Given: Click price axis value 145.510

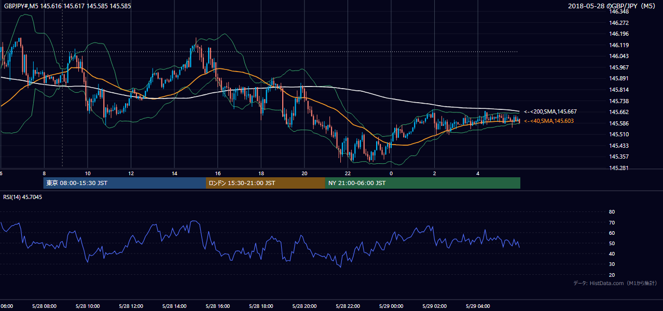Looking at the screenshot, I should (x=618, y=134).
